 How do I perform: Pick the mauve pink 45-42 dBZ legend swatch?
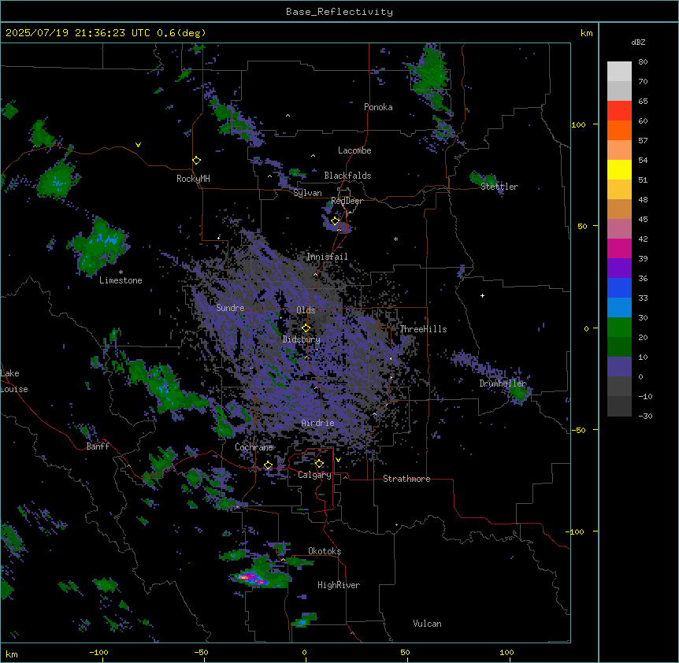coord(619,229)
